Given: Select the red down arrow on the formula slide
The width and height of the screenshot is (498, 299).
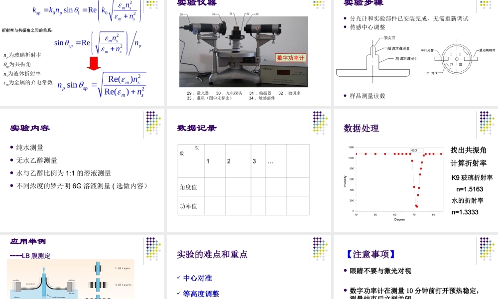Looking at the screenshot, I should pyautogui.click(x=94, y=62).
